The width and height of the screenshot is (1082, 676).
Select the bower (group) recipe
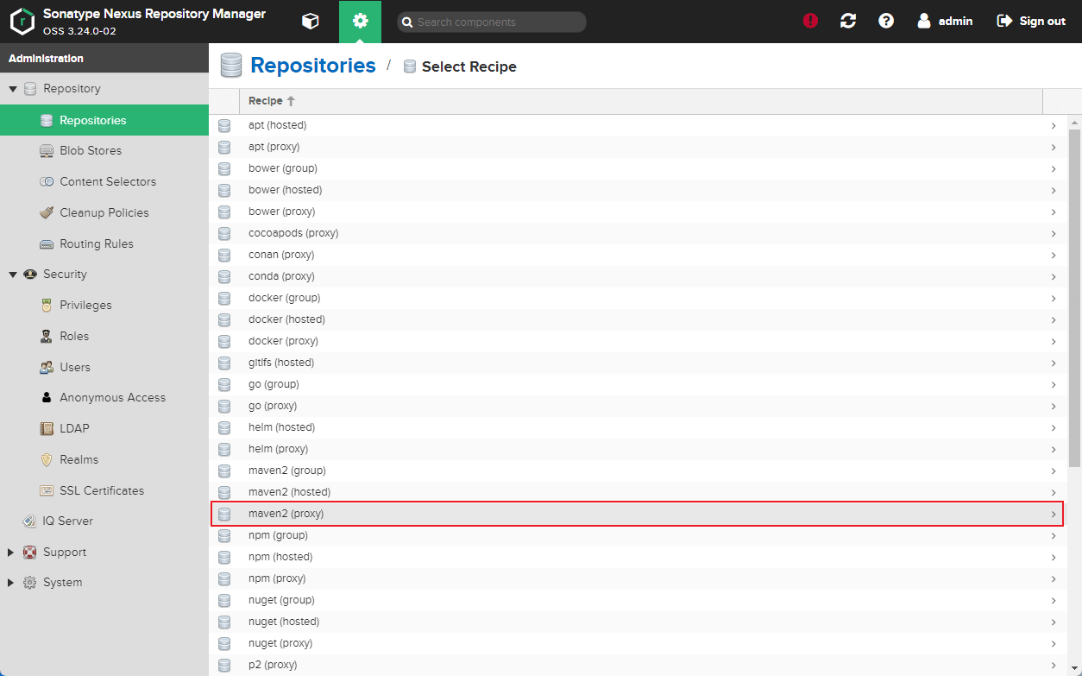point(638,168)
